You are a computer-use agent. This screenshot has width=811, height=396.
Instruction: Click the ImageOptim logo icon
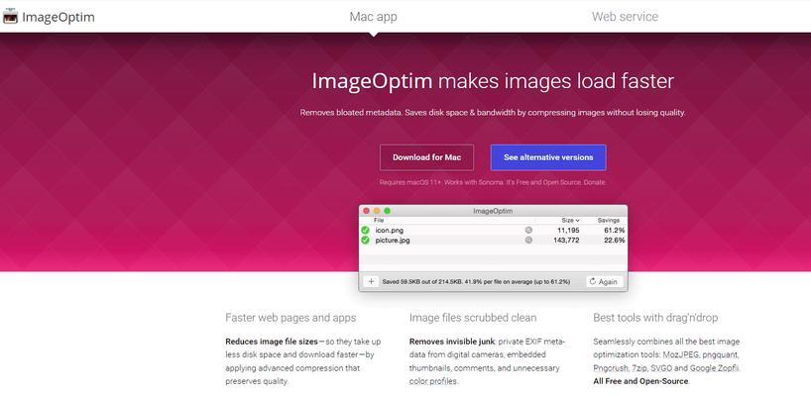[10, 17]
